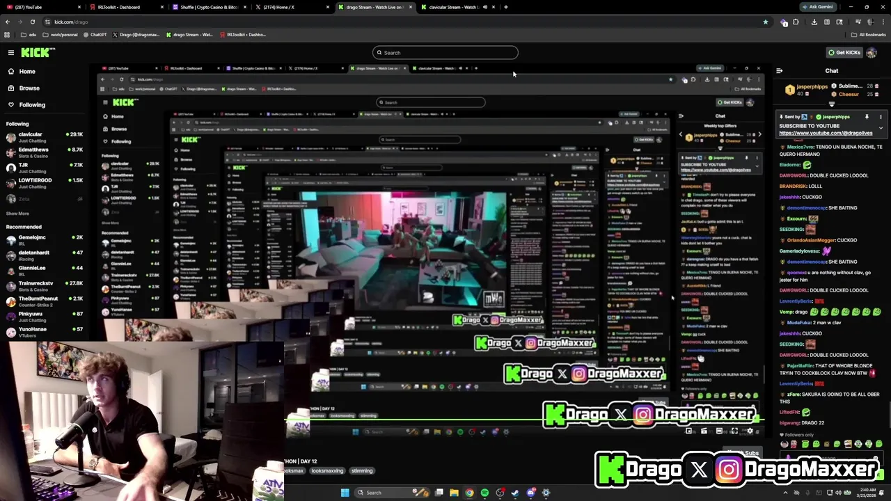Show hidden system tray icons
Viewport: 891px width, 501px height.
pyautogui.click(x=785, y=493)
